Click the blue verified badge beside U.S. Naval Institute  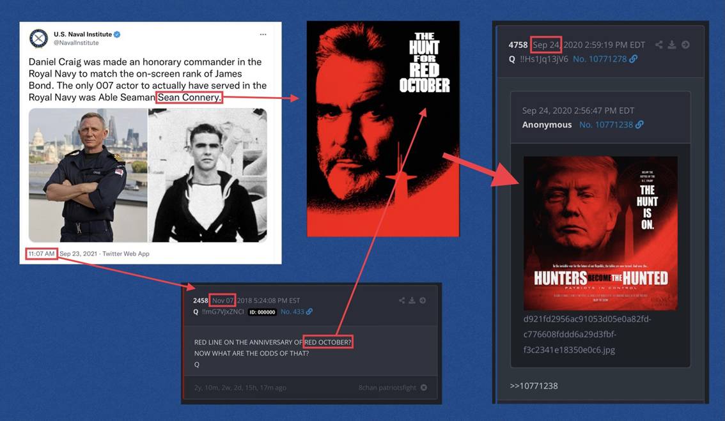117,34
